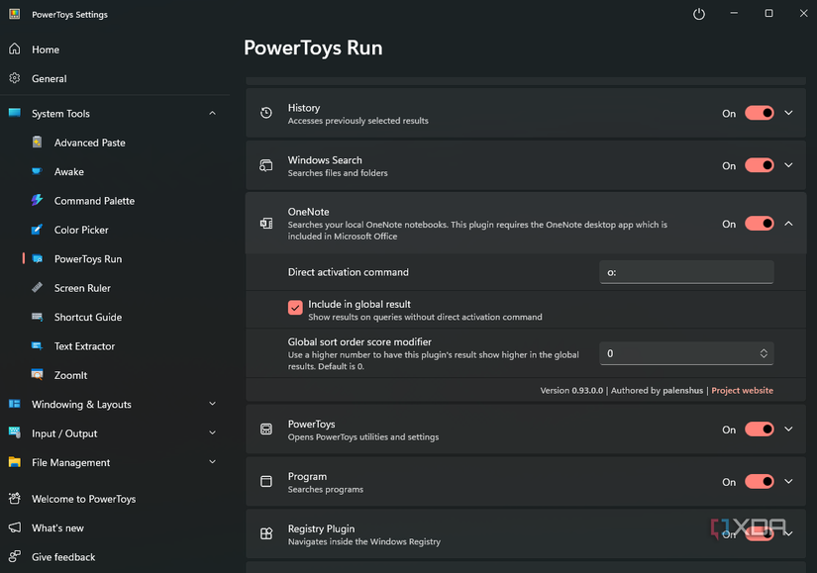
Task: Click 'Accesses previously selected results' text
Action: tap(357, 121)
